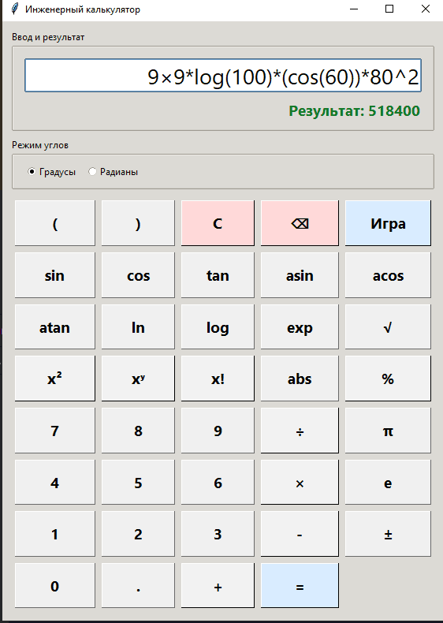Click digit 5 button
Viewport: 443px width, 623px height.
coord(138,483)
